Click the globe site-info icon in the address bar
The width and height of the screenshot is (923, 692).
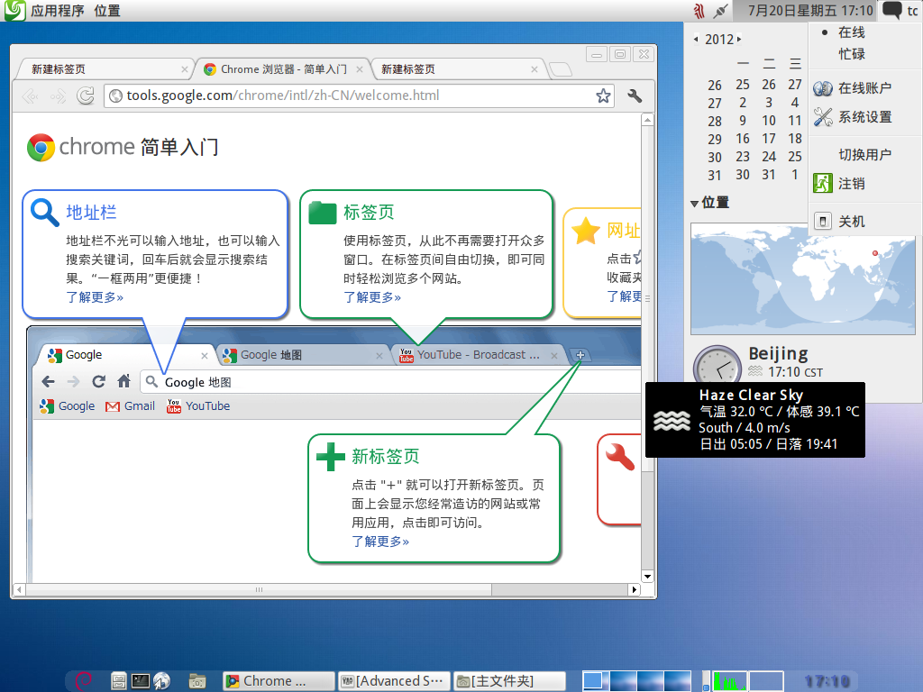pos(116,96)
